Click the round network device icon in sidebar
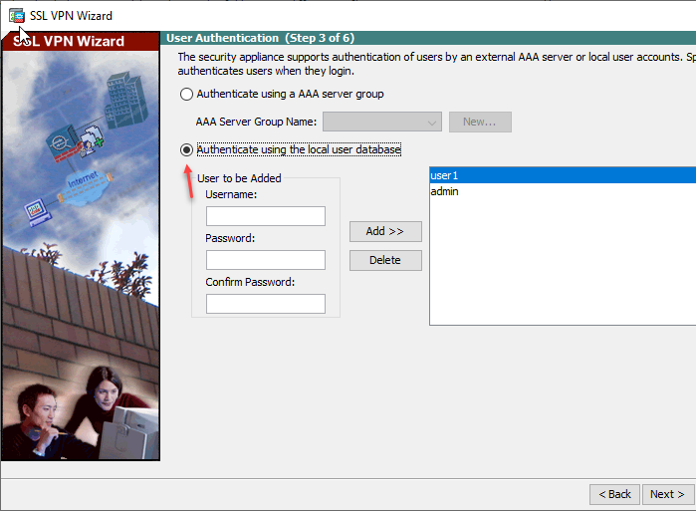Image resolution: width=696 pixels, height=511 pixels. (64, 145)
